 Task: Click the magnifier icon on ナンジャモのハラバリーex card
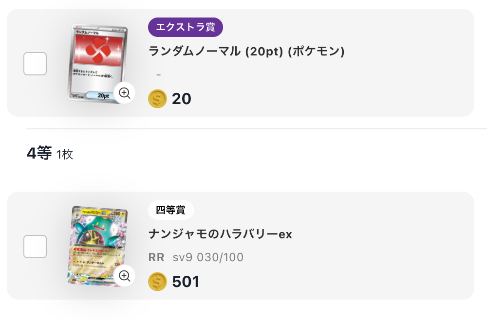(x=126, y=276)
